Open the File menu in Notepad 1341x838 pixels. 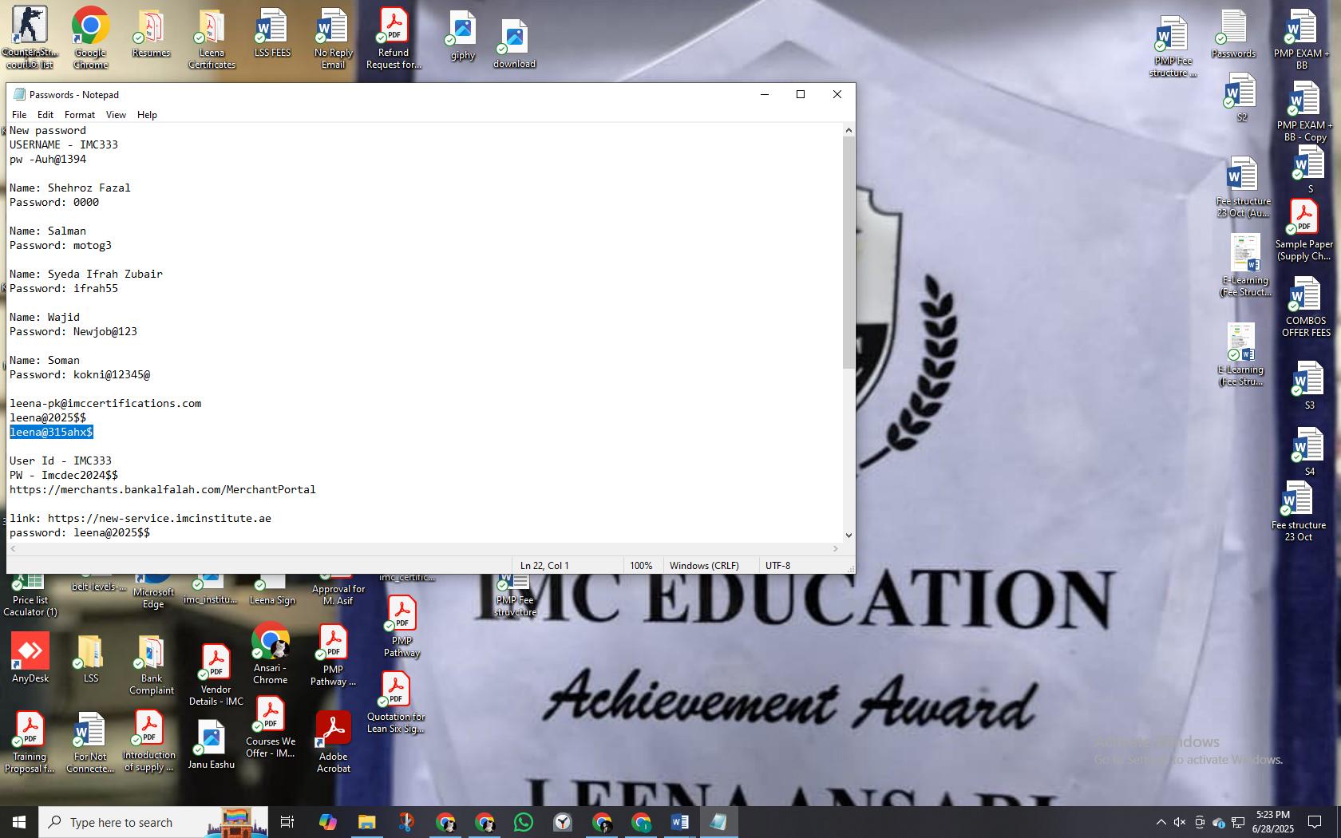tap(19, 115)
